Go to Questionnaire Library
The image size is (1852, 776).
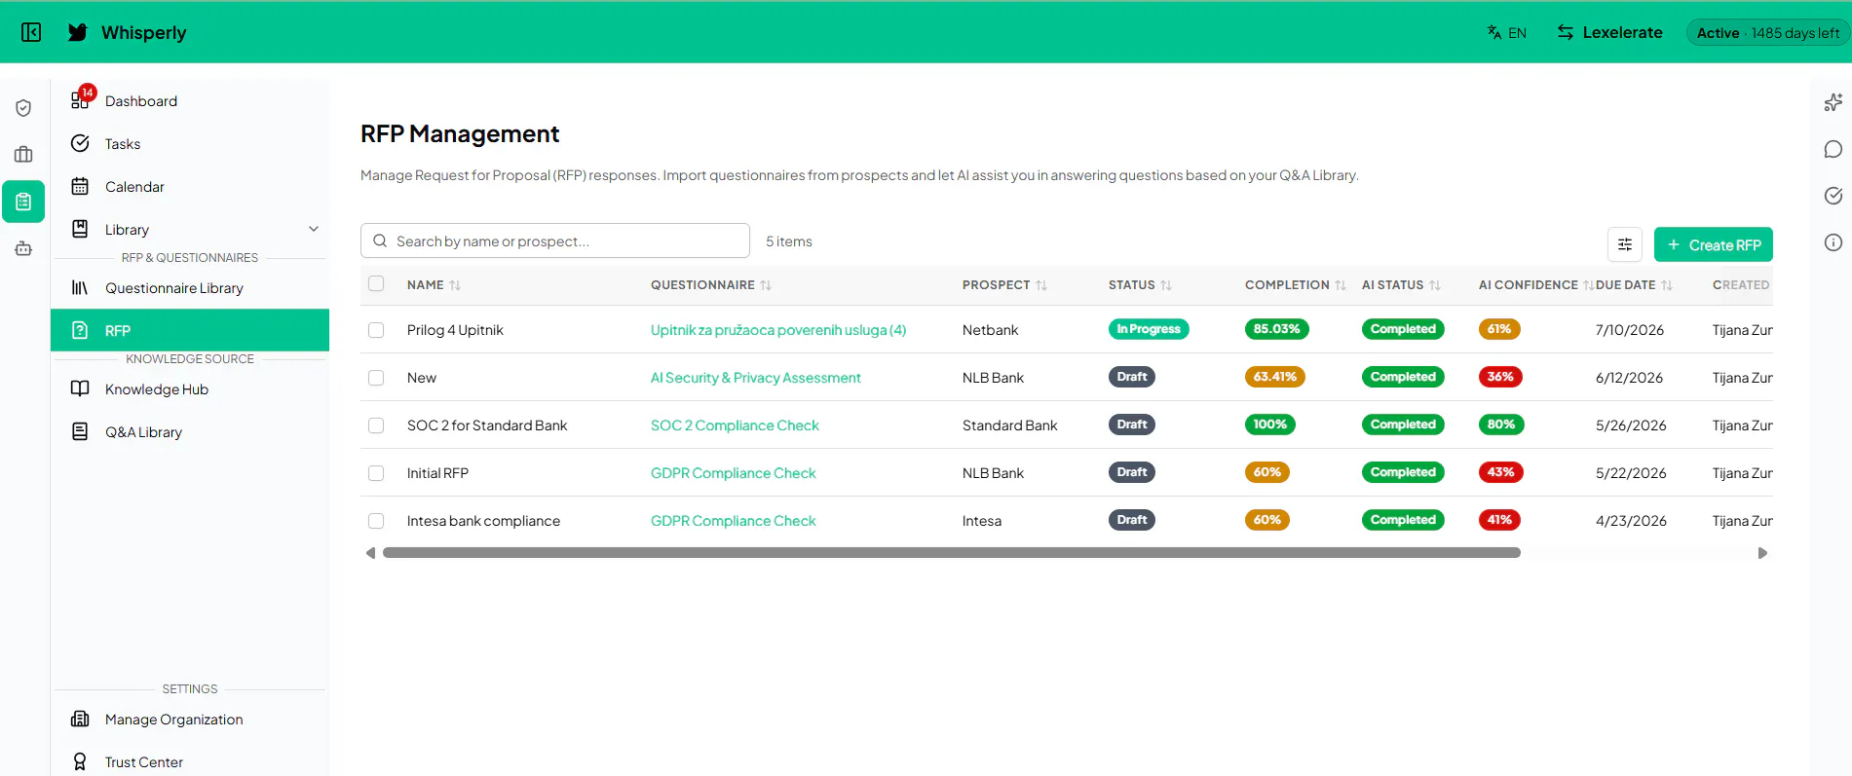pyautogui.click(x=190, y=288)
